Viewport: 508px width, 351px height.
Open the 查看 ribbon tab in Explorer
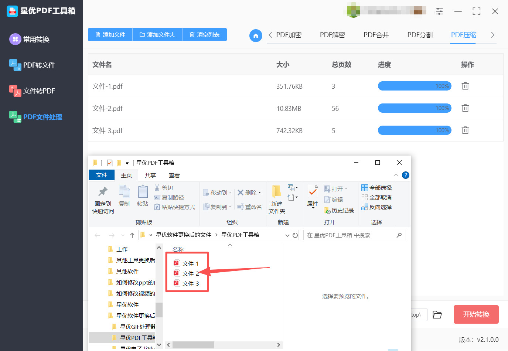click(174, 175)
